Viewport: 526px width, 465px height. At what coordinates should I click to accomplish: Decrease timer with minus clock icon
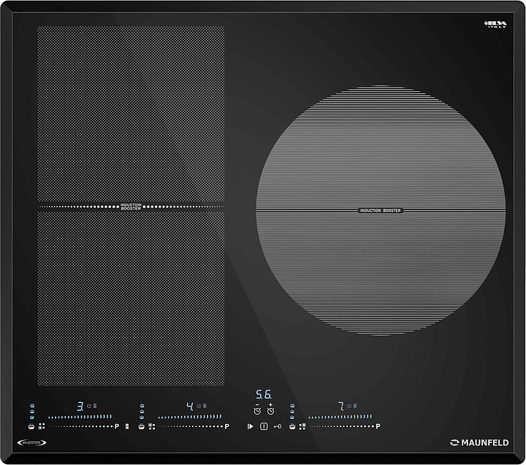click(x=257, y=409)
